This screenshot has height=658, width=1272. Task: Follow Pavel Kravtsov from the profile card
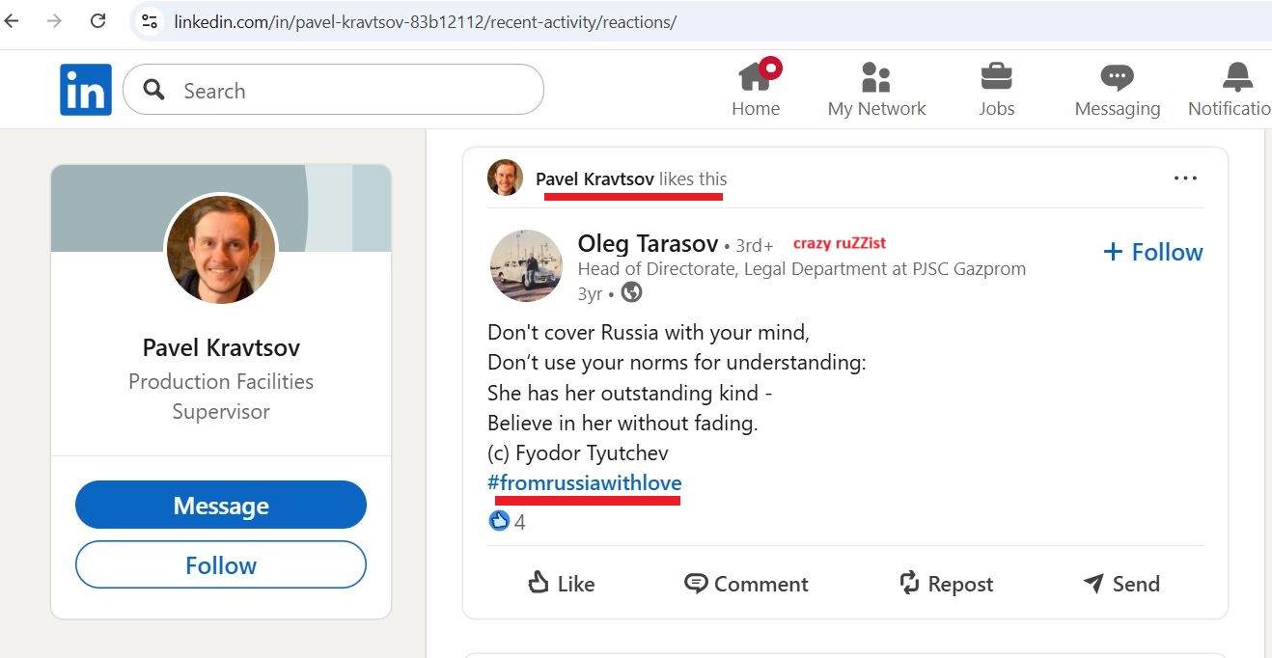point(220,565)
